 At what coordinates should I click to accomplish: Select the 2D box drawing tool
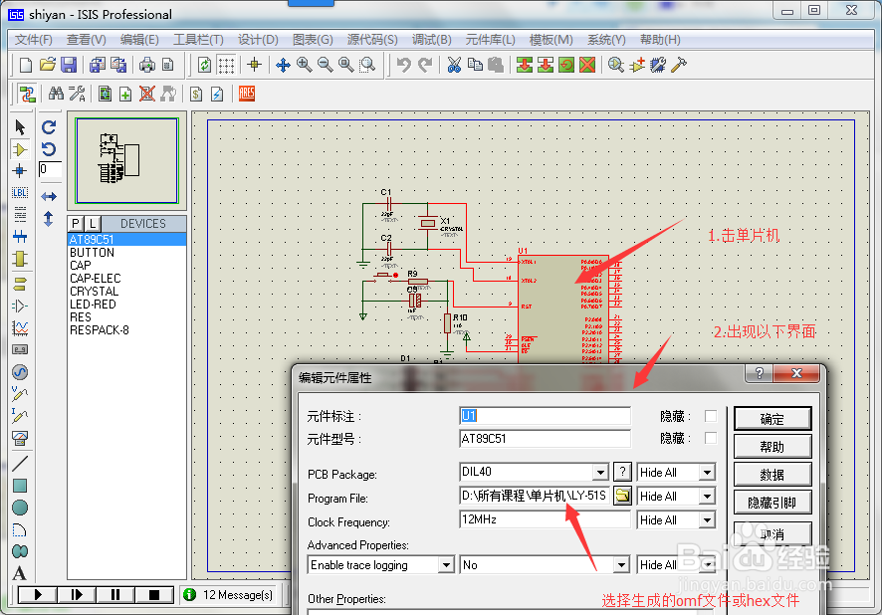pyautogui.click(x=20, y=486)
